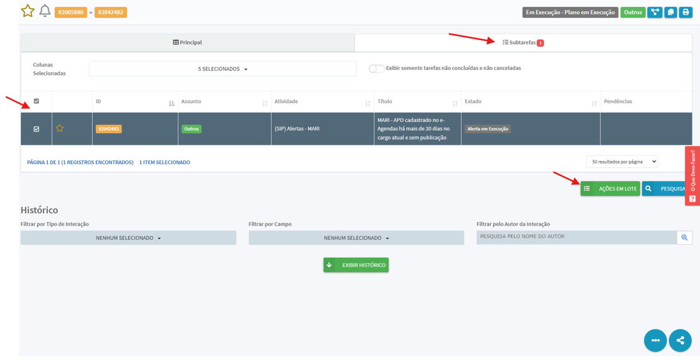Screen dimensions: 700x361
Task: Star the subtask #2042483 row
Action: [x=59, y=128]
